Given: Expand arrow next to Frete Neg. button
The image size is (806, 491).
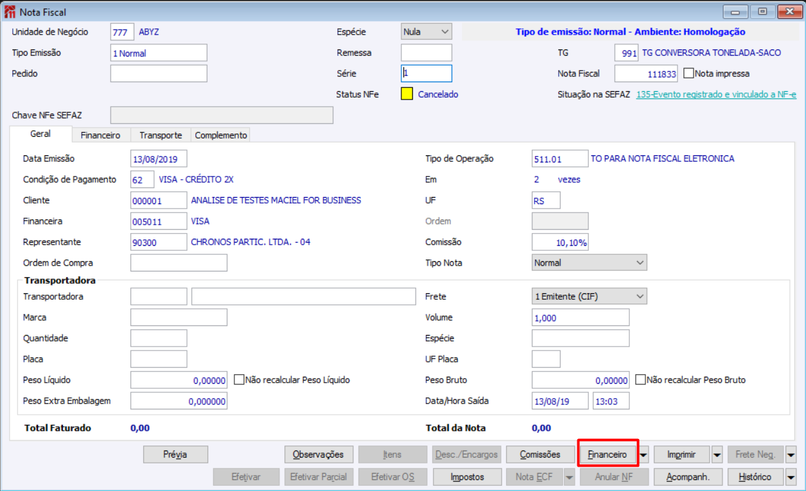Looking at the screenshot, I should 791,454.
